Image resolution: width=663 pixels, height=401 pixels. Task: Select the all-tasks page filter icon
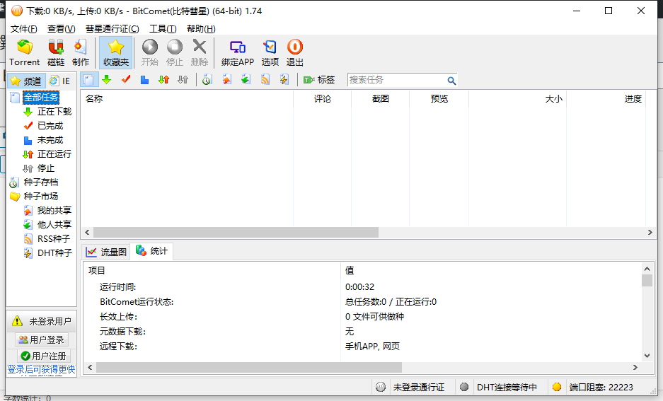coord(88,80)
